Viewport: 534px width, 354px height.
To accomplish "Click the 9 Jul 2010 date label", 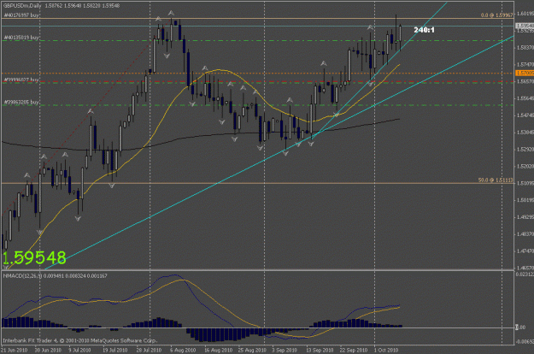I will 79,350.
